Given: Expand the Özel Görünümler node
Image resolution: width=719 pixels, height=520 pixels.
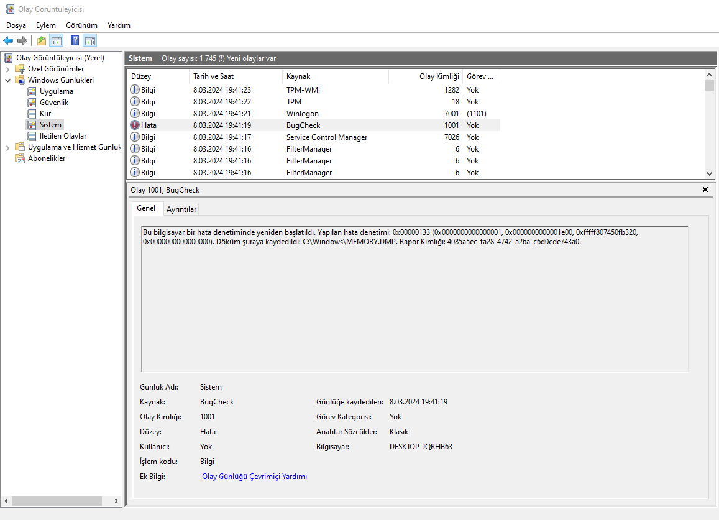Looking at the screenshot, I should 8,69.
